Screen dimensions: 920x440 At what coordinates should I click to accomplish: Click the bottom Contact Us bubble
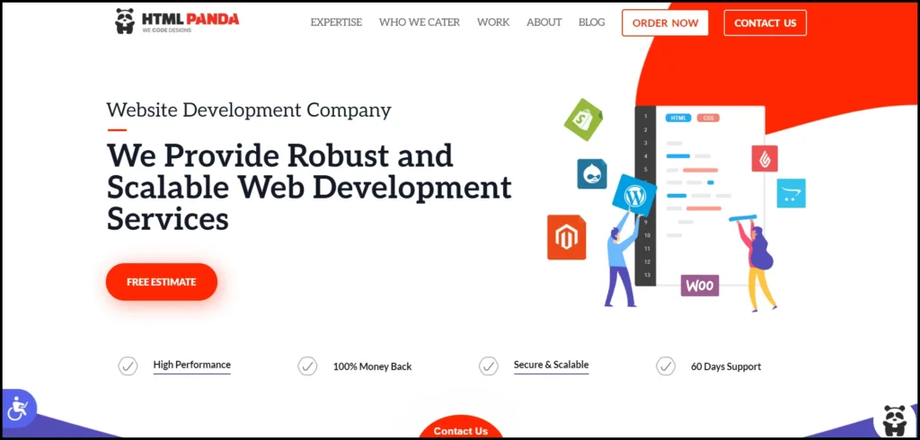(461, 427)
